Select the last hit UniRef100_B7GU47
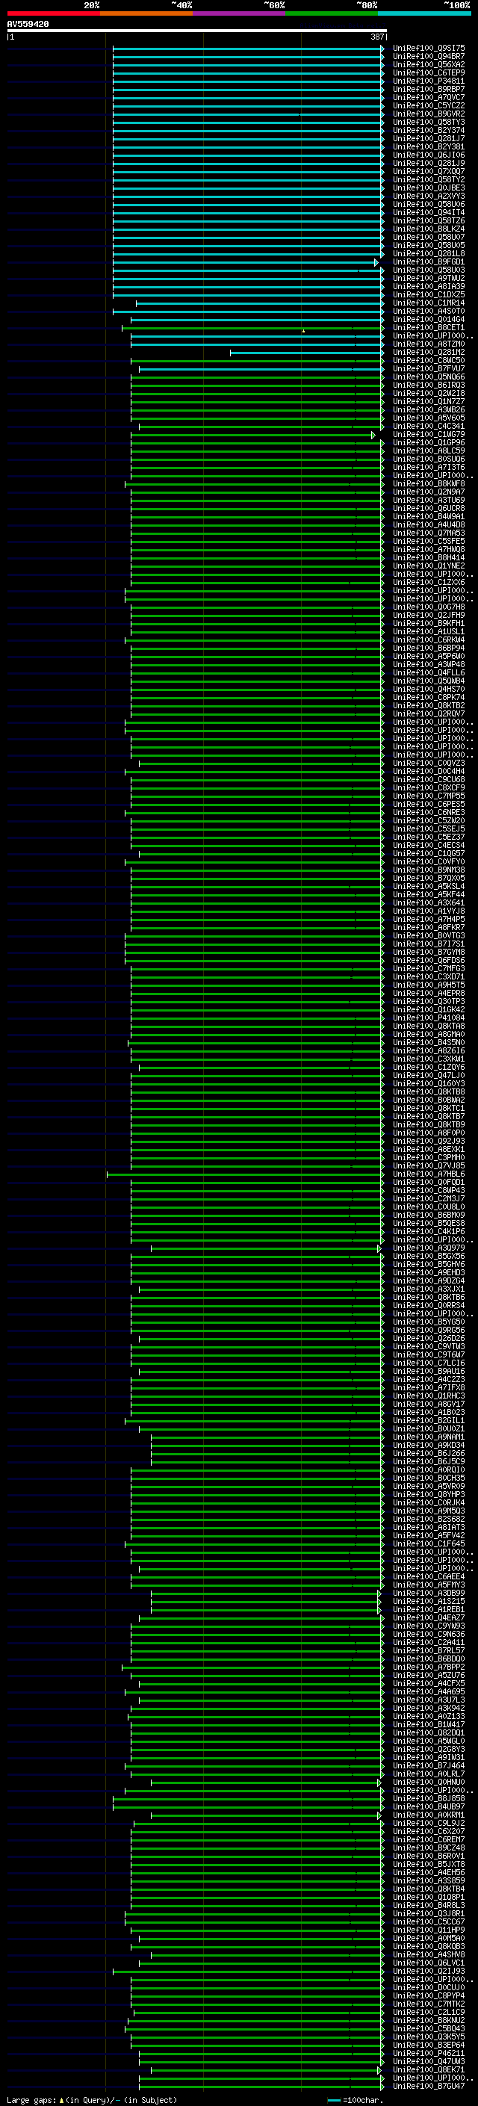The height and width of the screenshot is (2106, 478). point(429,2087)
